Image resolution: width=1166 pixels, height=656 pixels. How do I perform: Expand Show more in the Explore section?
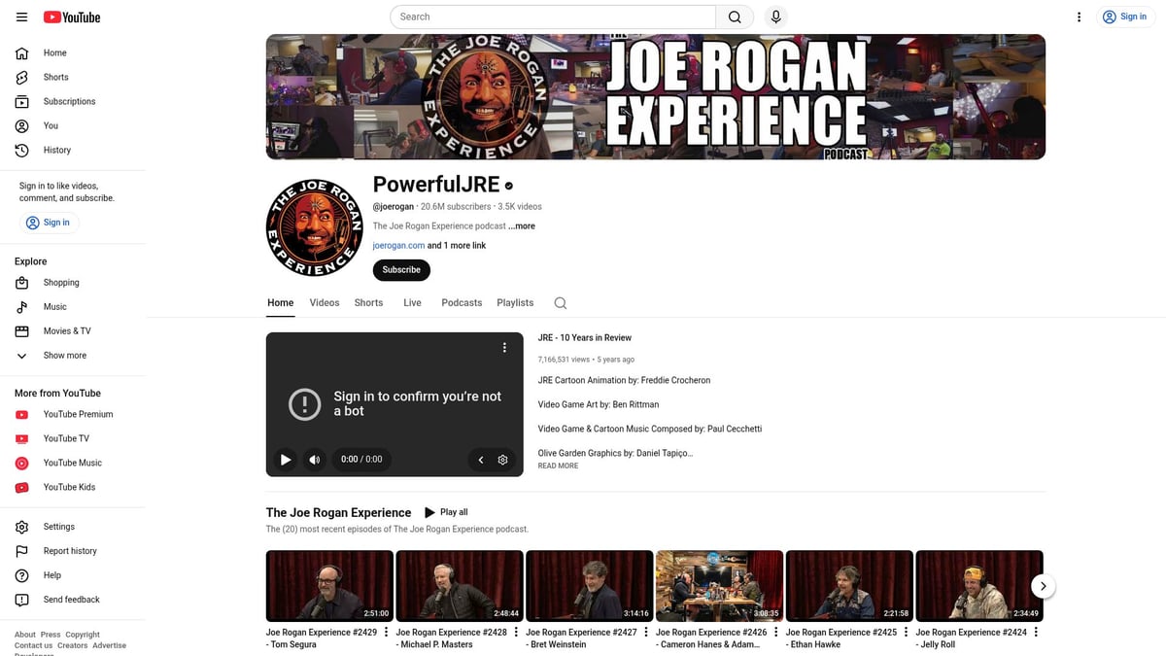click(64, 355)
